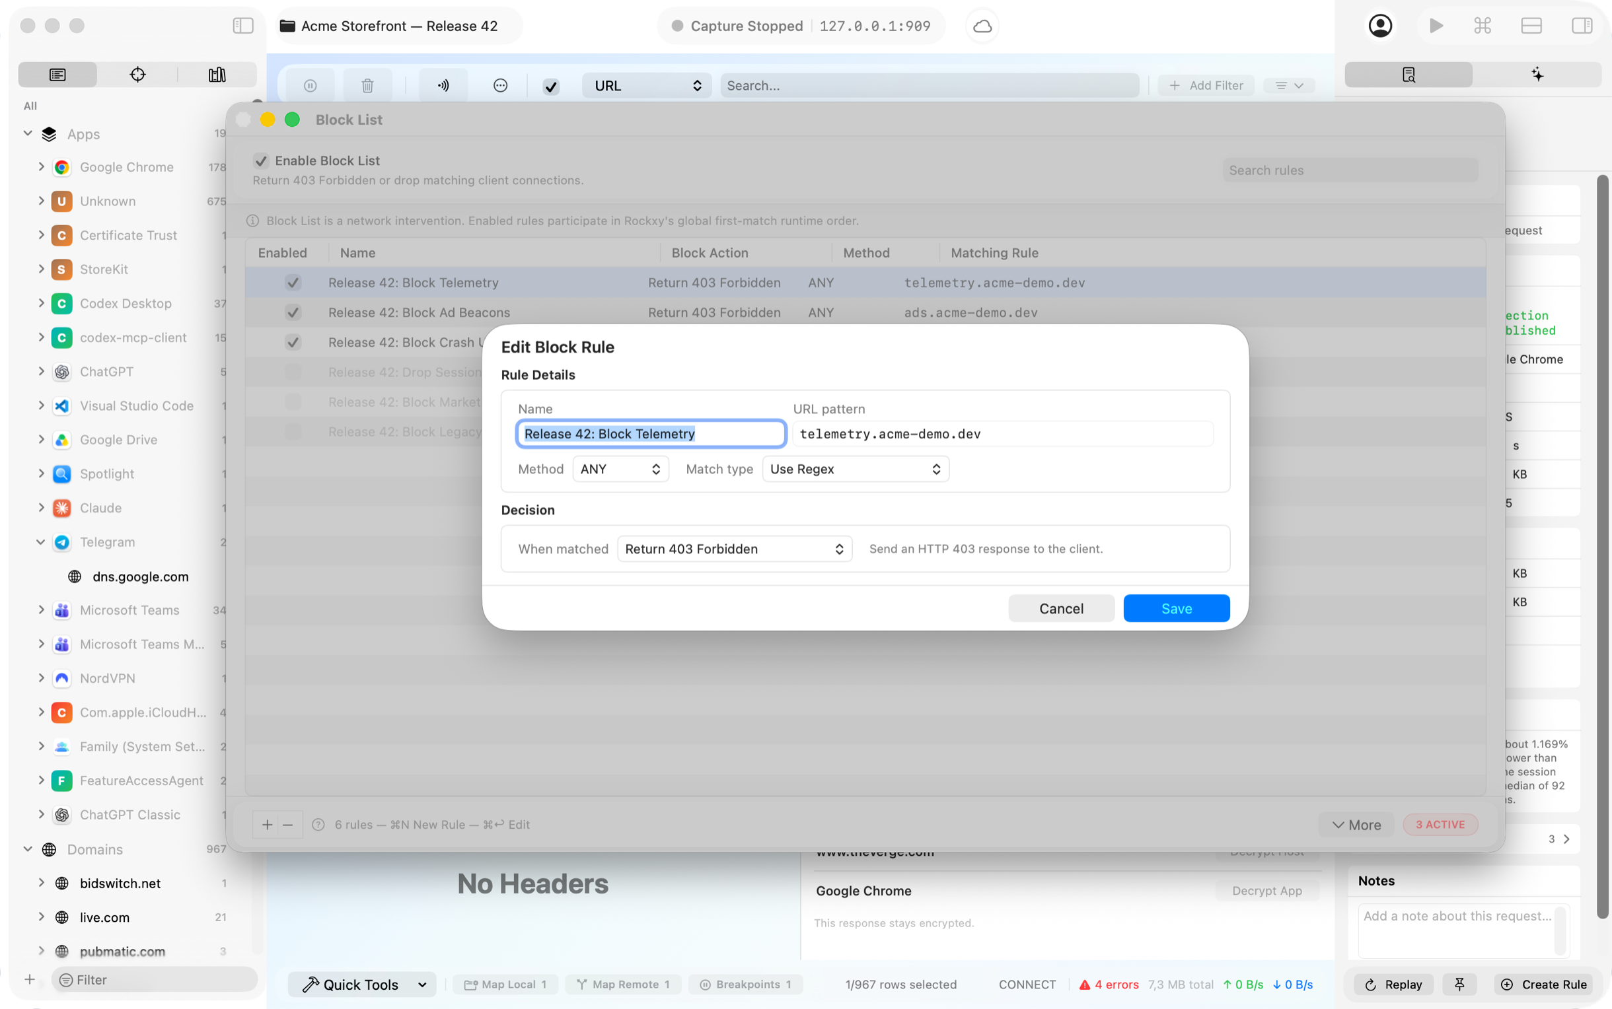Viewport: 1612px width, 1009px height.
Task: Click the Search rules field
Action: click(x=1350, y=170)
